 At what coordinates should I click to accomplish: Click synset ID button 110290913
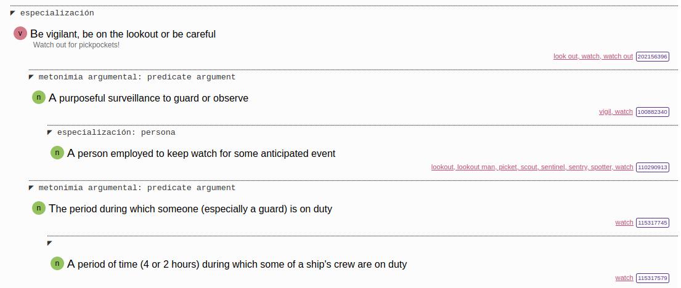[653, 167]
